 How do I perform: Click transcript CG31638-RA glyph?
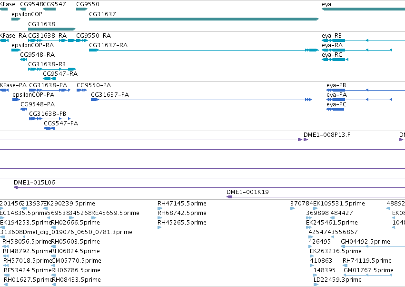[52, 41]
